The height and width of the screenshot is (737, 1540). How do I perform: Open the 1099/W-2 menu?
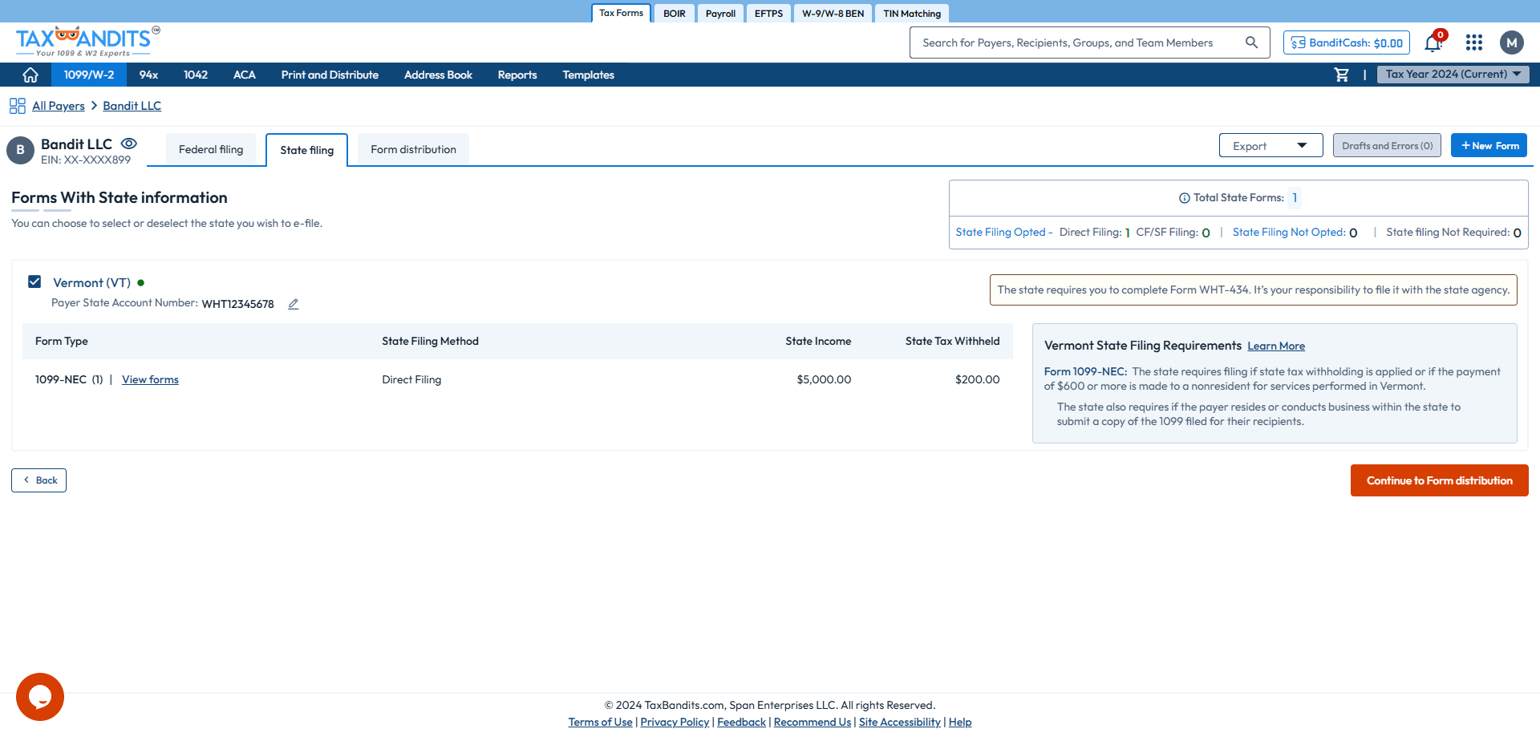click(89, 75)
